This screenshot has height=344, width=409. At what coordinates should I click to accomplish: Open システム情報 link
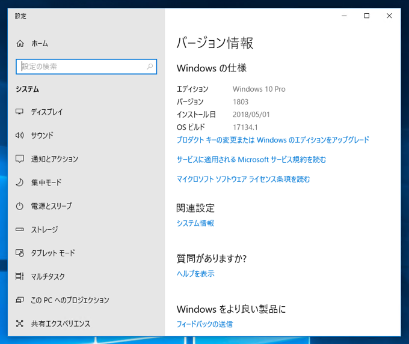click(195, 223)
